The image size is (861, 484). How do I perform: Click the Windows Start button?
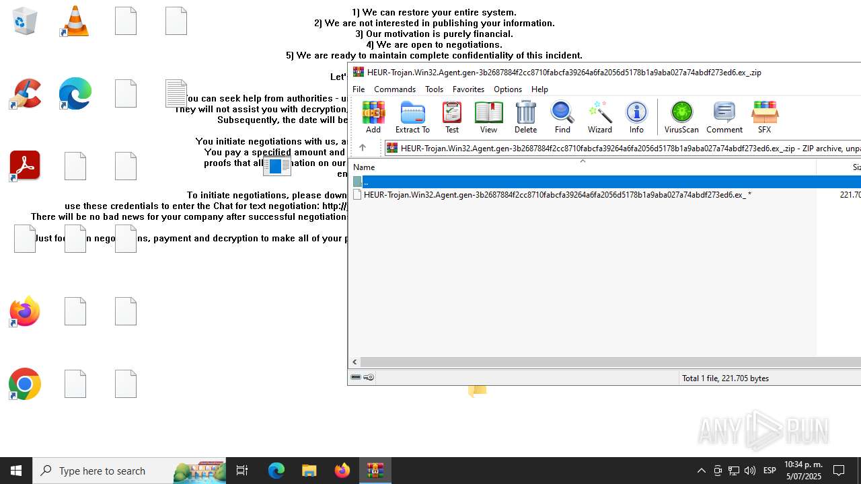click(16, 471)
